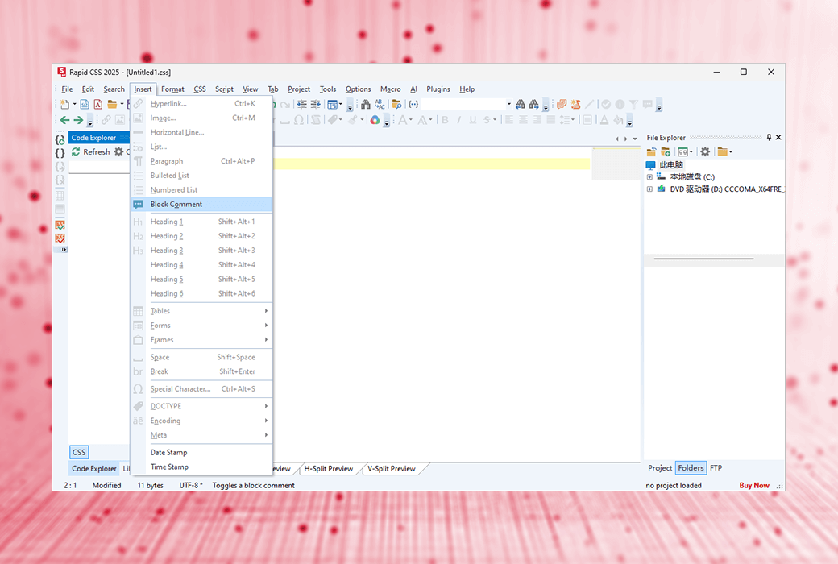The image size is (838, 564).
Task: Click the curly braces icon in left sidebar
Action: [x=60, y=153]
